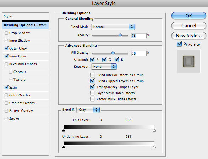Click This Layer black point slider

(x=64, y=131)
